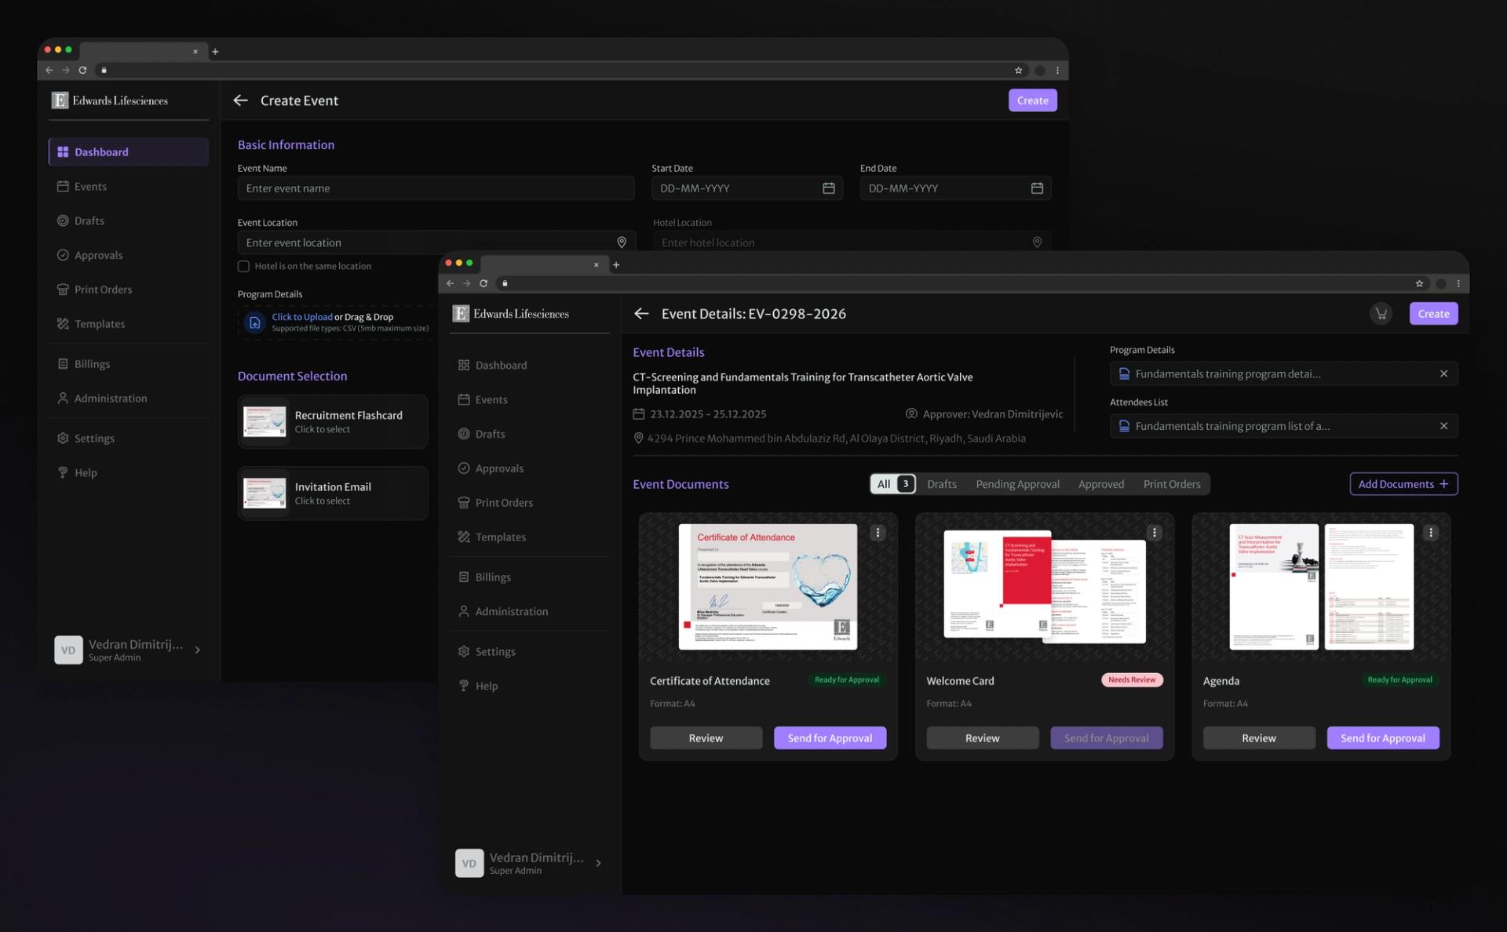Open Help in front window sidebar

tap(530, 686)
